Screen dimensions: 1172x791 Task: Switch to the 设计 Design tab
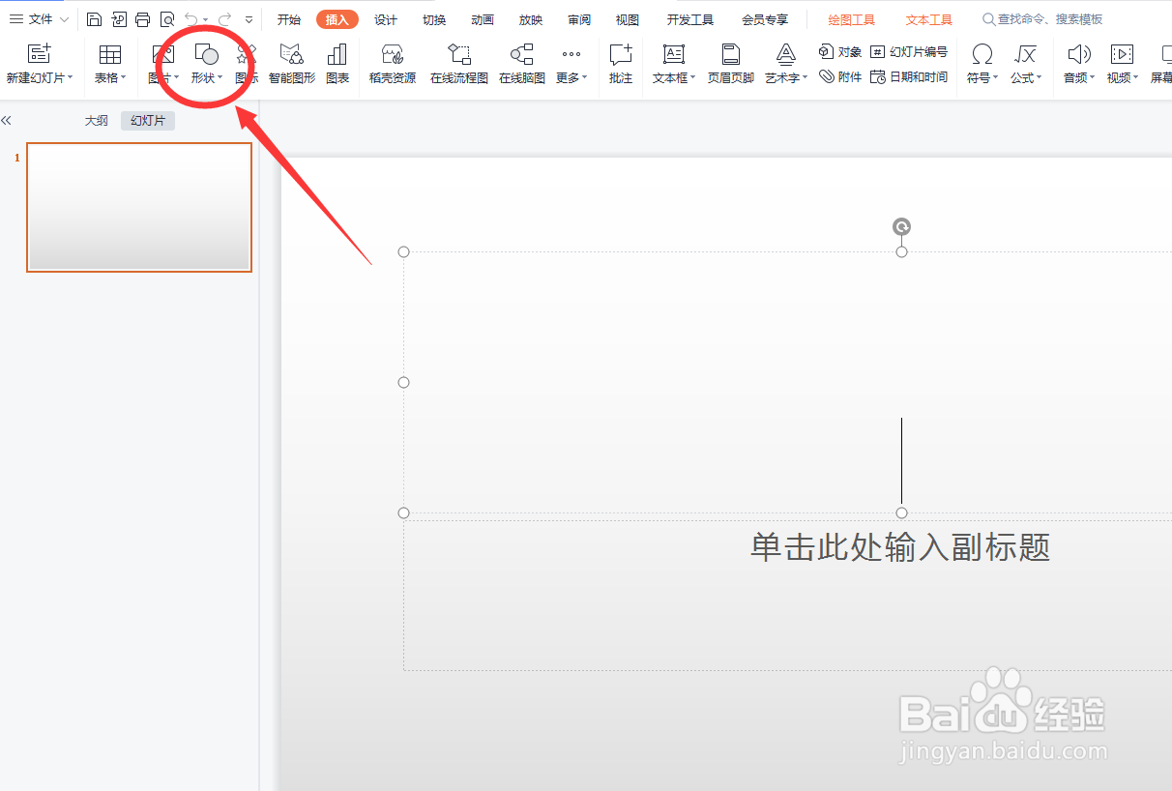pyautogui.click(x=386, y=19)
